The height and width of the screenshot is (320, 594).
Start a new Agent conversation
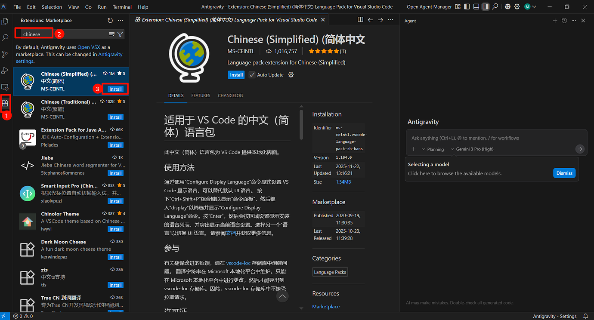click(555, 21)
